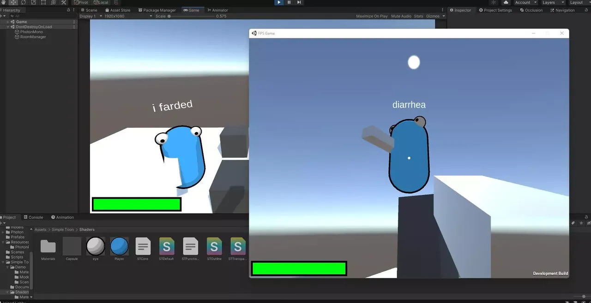Open custom editor tools icon
Viewport: 591px width, 303px height.
tap(64, 2)
